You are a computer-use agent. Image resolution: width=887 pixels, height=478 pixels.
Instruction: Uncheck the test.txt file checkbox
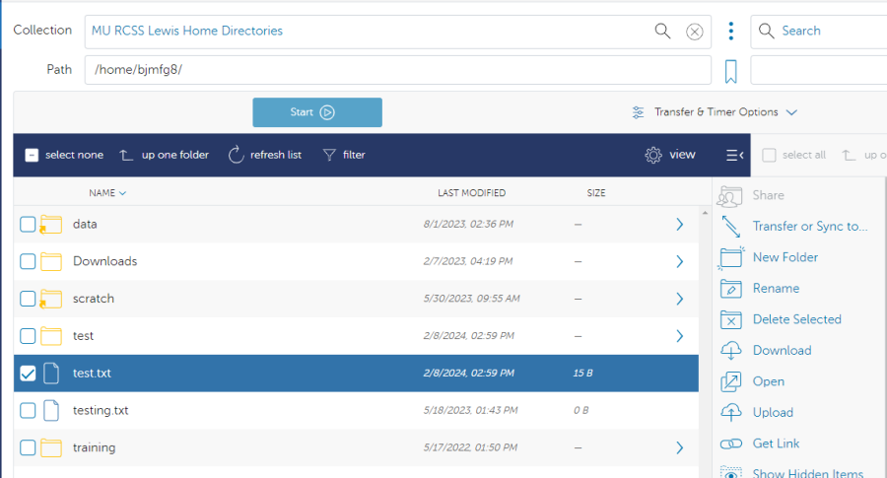tap(28, 374)
